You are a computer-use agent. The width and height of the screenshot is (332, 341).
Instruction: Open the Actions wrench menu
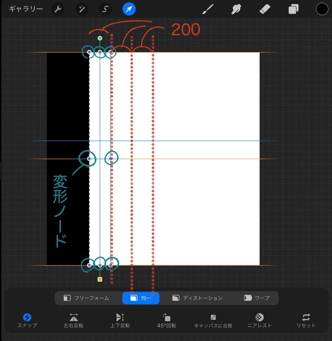pyautogui.click(x=58, y=9)
